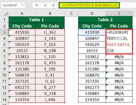Click the VLOOKUP formula in cell E3
The image size is (136, 105).
click(119, 41)
